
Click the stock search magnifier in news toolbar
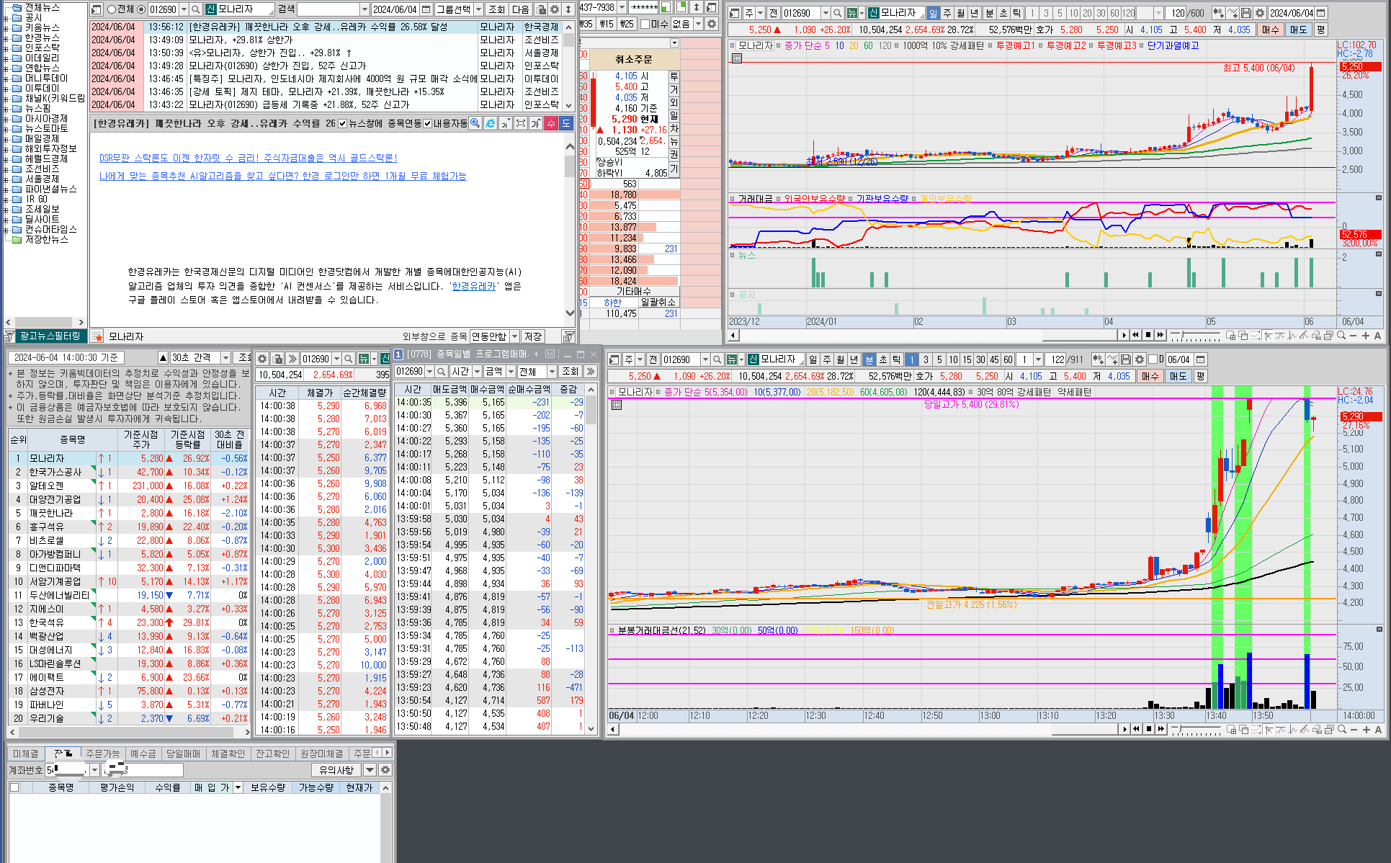tap(196, 9)
